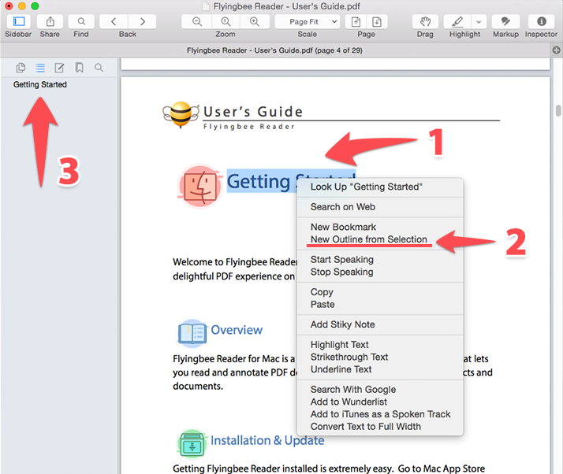The height and width of the screenshot is (474, 563).
Task: Click the Installation archive box icon
Action: pos(192,444)
